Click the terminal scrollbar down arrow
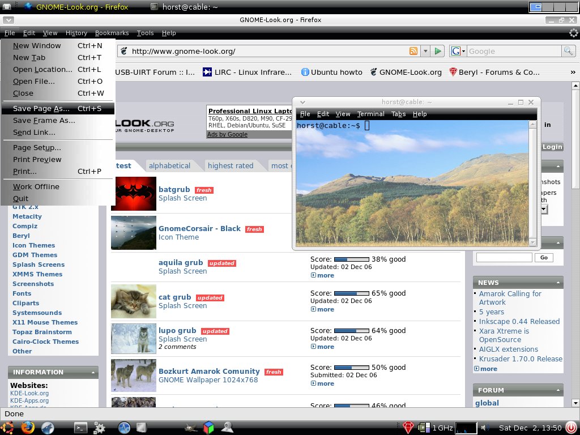This screenshot has width=580, height=435. pos(532,242)
